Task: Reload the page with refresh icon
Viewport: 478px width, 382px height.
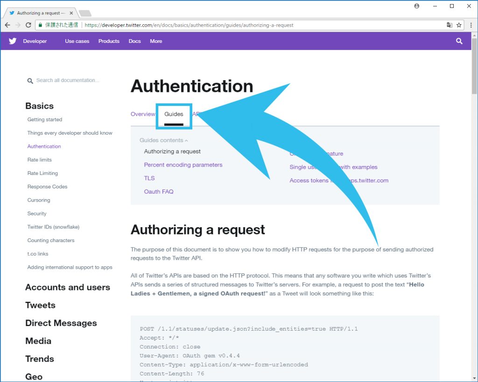Action: click(x=28, y=25)
